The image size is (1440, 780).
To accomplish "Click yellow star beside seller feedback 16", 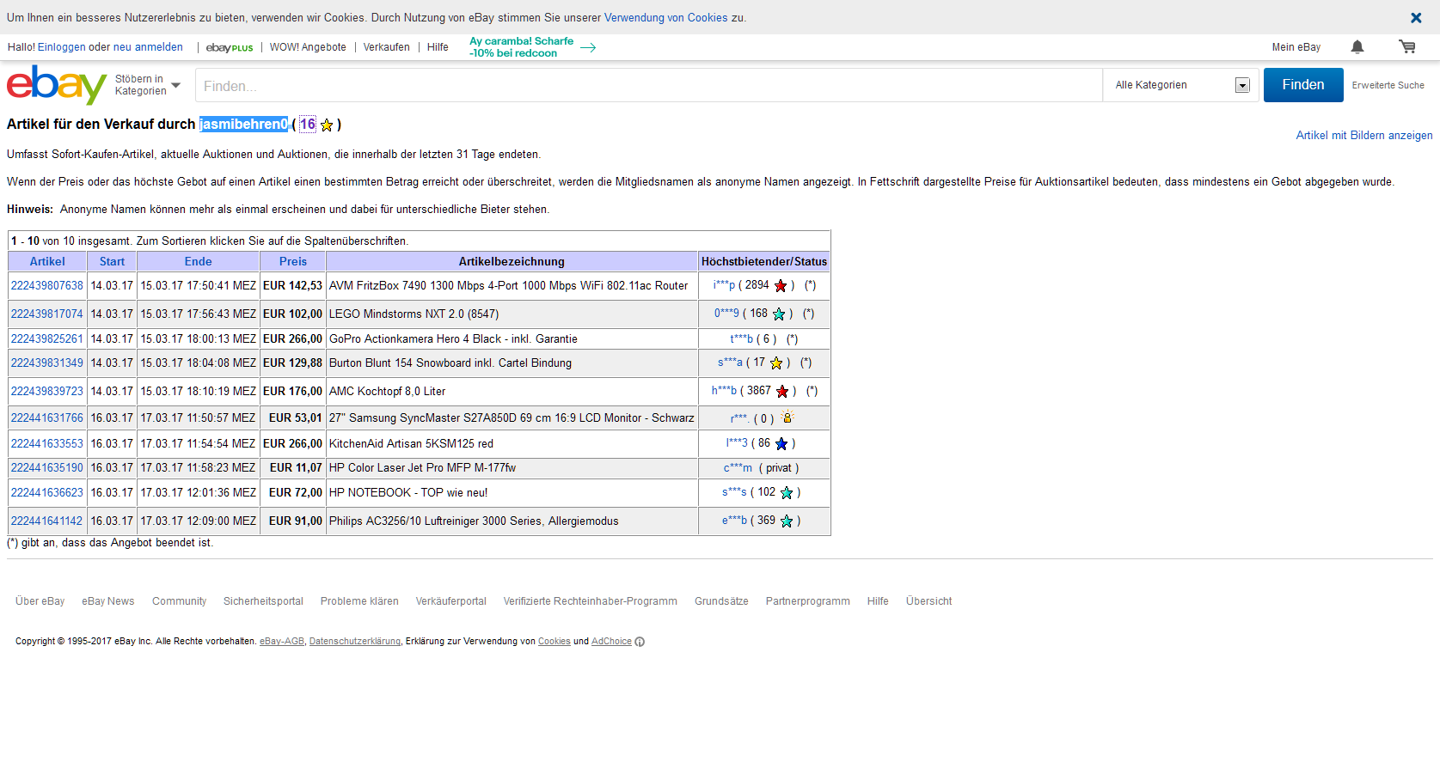I will click(x=327, y=125).
